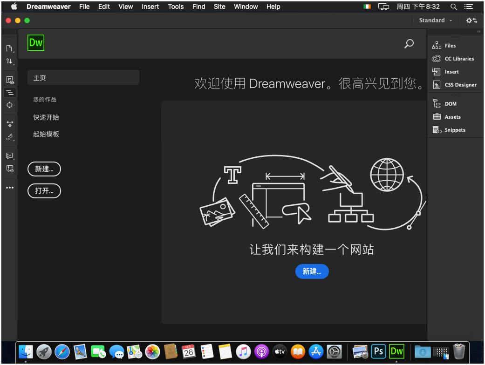
Task: Click the sync settings gear icon
Action: click(471, 20)
